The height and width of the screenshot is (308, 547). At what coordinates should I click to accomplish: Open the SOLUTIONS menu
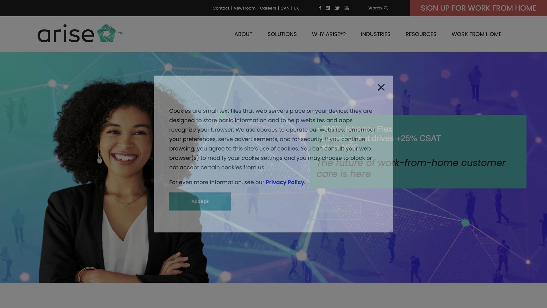pyautogui.click(x=282, y=34)
